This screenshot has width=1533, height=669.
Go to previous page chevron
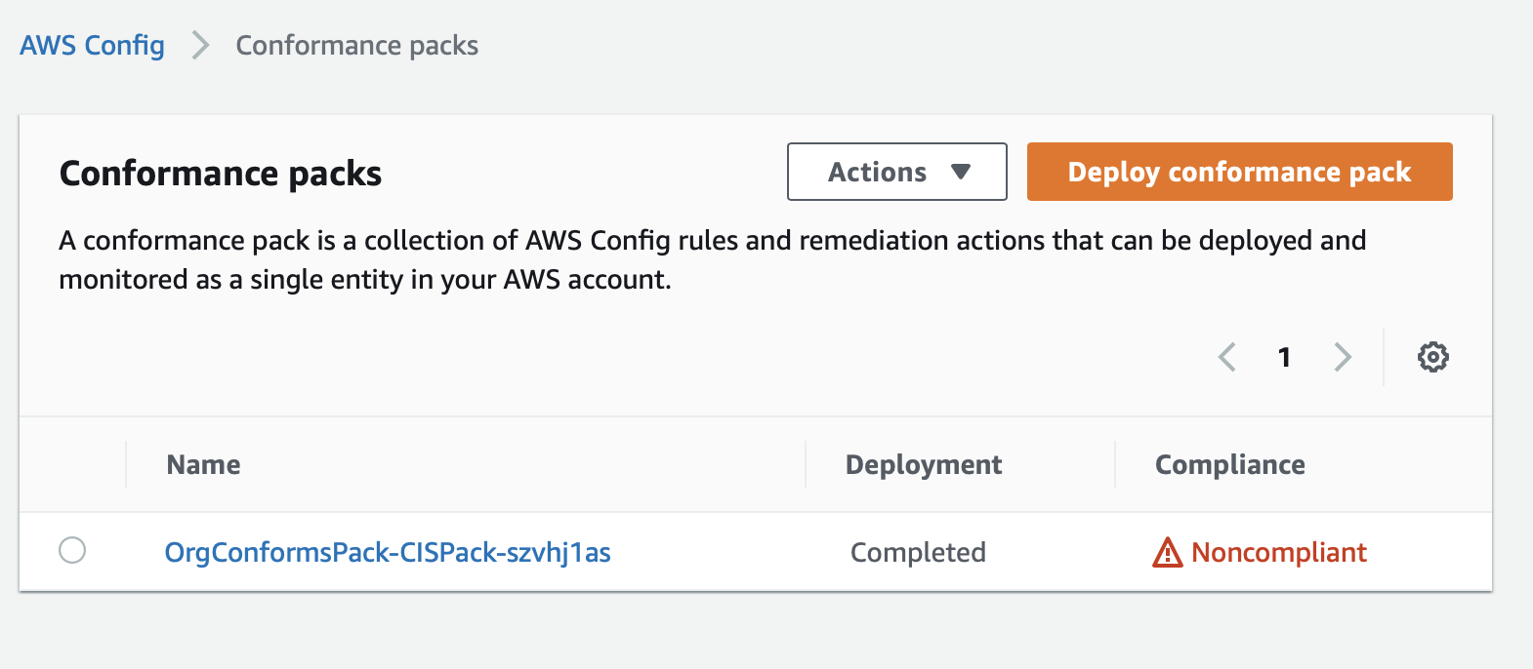coord(1227,357)
